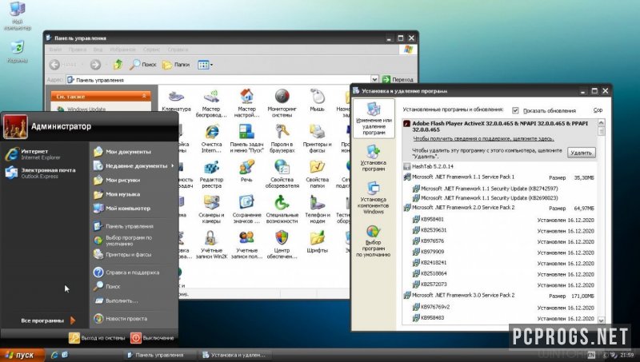
Task: Click the пуск Start button
Action: click(x=22, y=355)
